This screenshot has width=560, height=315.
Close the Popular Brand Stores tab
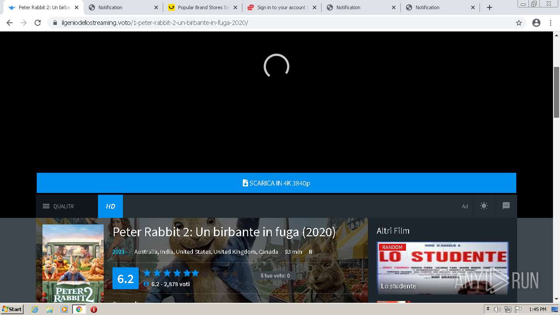(x=235, y=7)
